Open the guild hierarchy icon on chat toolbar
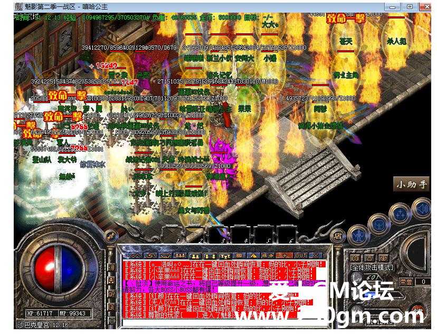The image size is (437, 335). (225, 256)
